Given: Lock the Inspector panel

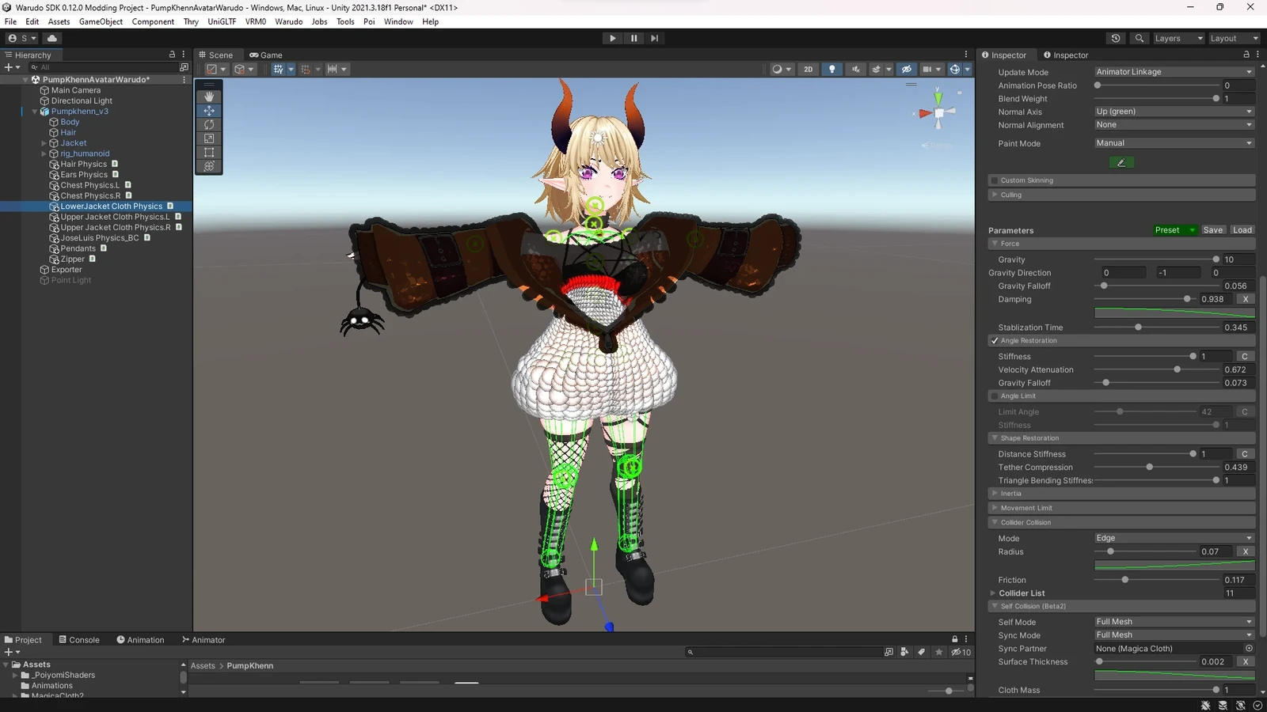Looking at the screenshot, I should (1246, 55).
